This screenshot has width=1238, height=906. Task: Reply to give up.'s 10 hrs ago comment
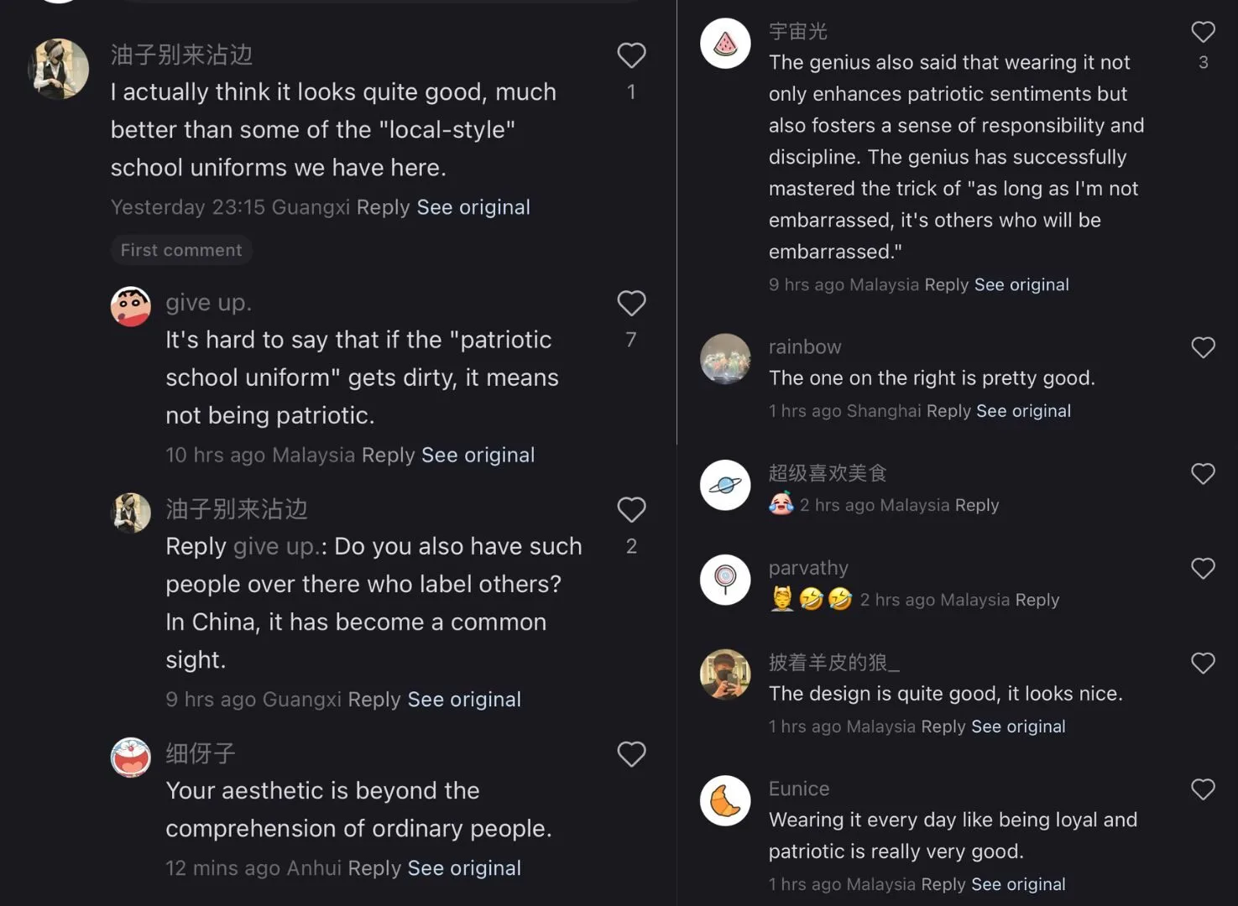pyautogui.click(x=388, y=455)
